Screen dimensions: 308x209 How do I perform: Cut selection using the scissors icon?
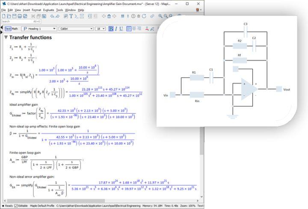tap(33, 16)
